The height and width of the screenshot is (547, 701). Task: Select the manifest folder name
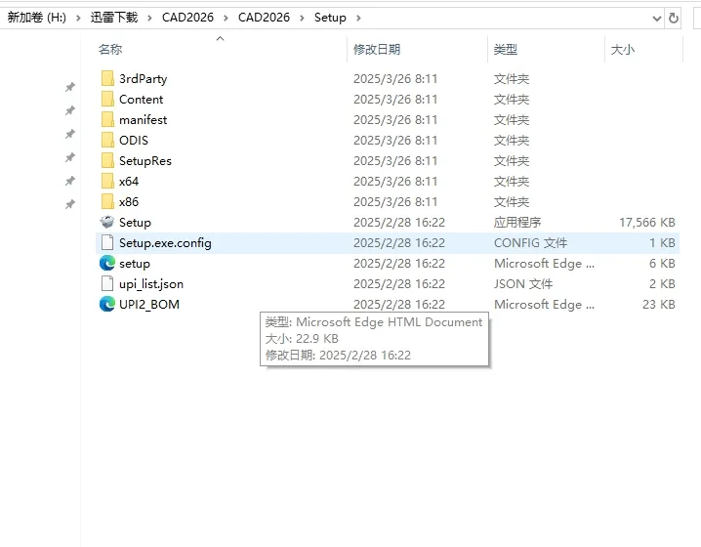[144, 120]
